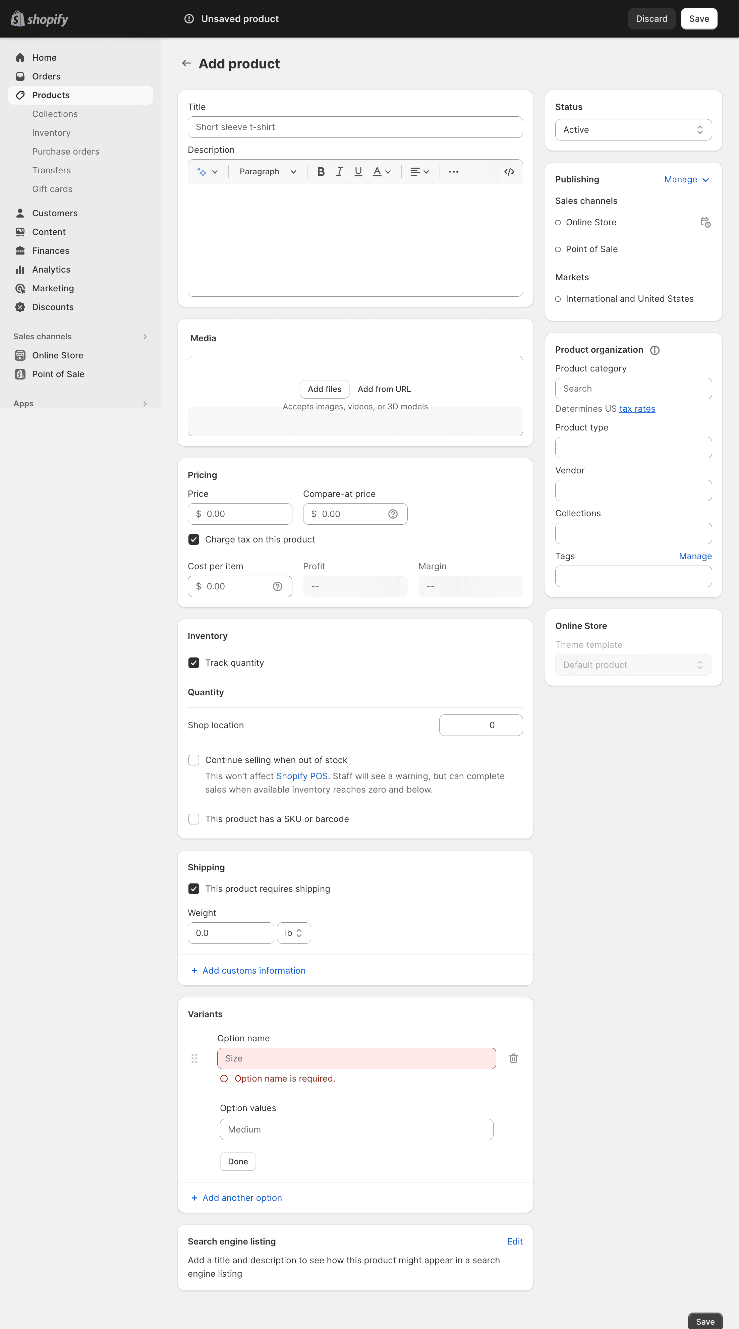Viewport: 739px width, 1329px height.
Task: Open the Status dropdown showing Active
Action: [x=633, y=129]
